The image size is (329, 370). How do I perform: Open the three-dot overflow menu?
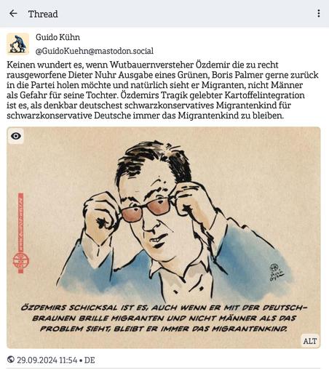click(x=319, y=14)
